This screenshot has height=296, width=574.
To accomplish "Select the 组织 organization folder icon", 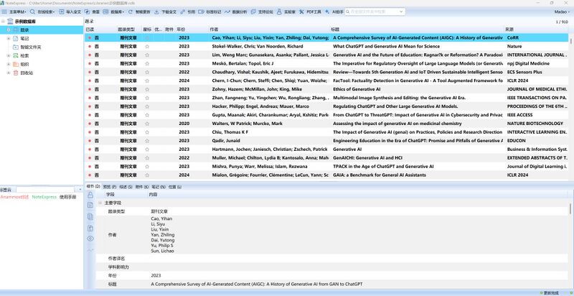I will (16, 65).
